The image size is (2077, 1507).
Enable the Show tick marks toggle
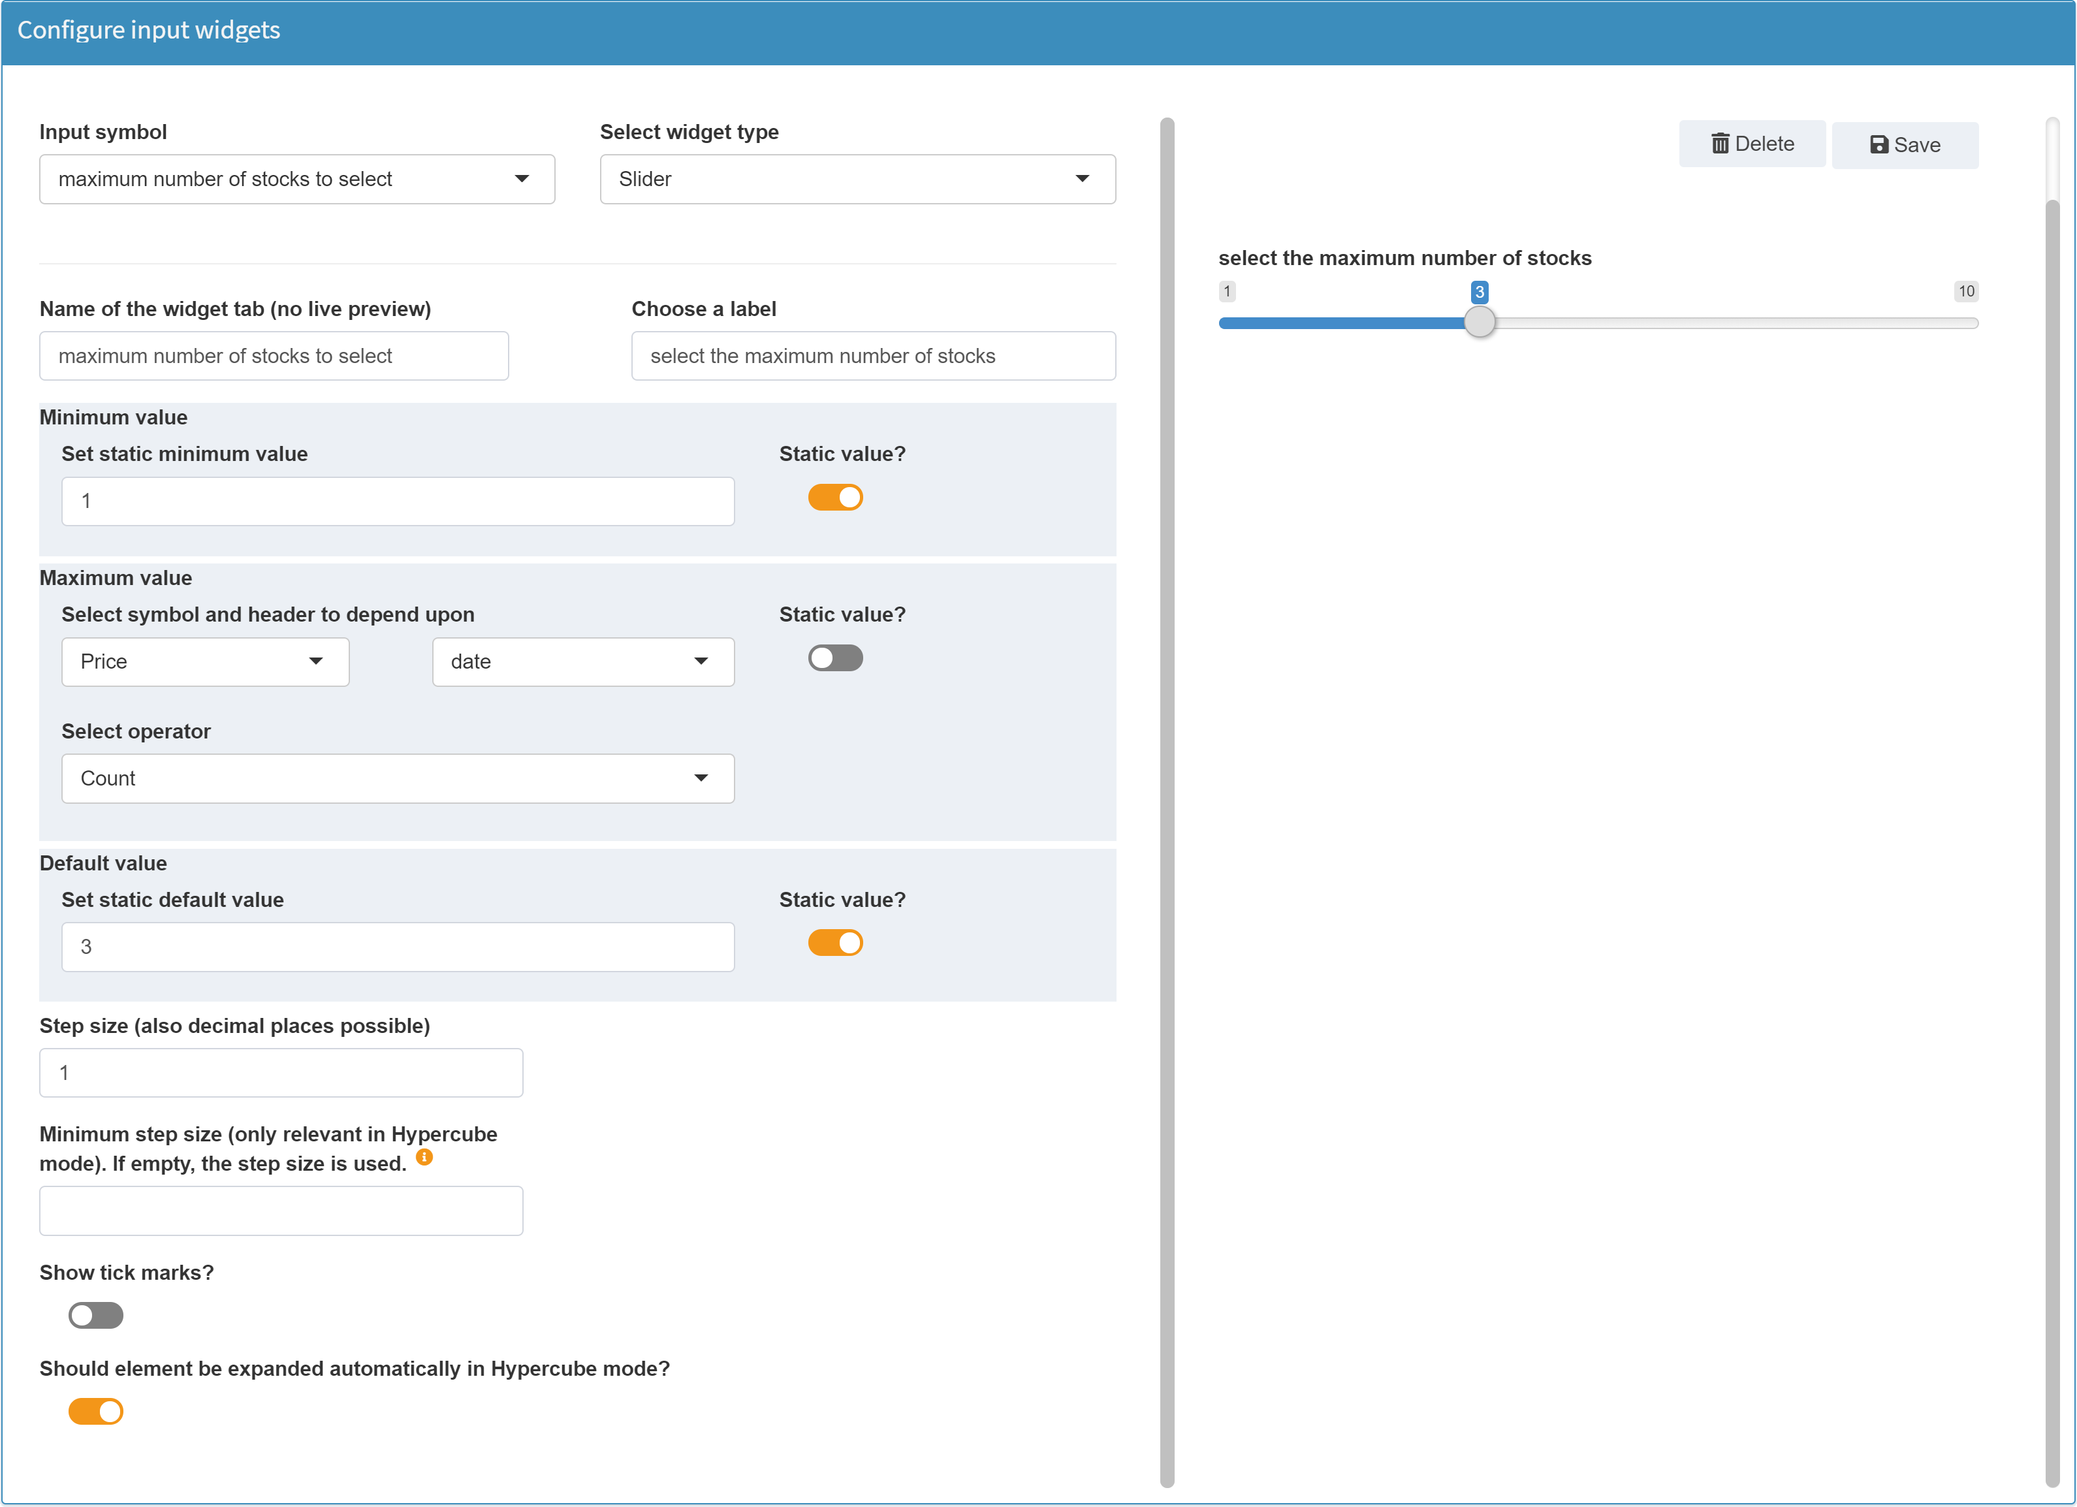[96, 1316]
